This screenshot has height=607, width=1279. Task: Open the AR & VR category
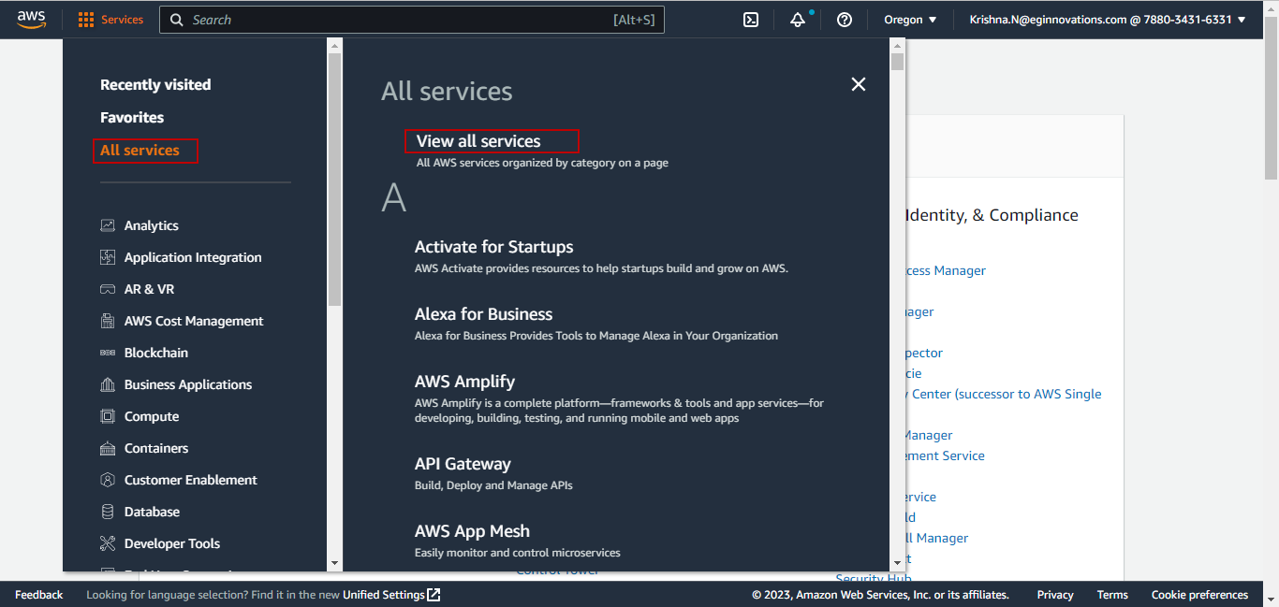coord(150,289)
